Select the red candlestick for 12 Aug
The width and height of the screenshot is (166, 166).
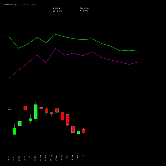[x=73, y=129]
